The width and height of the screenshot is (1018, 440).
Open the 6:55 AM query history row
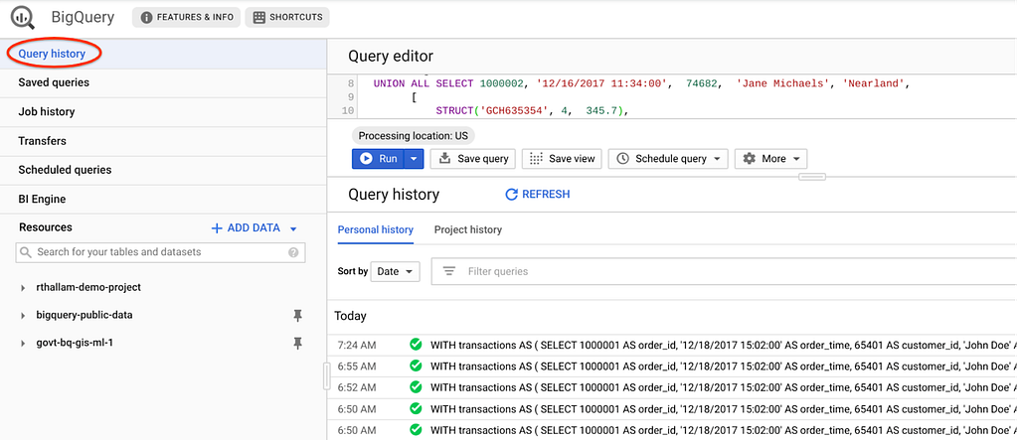tap(675, 367)
